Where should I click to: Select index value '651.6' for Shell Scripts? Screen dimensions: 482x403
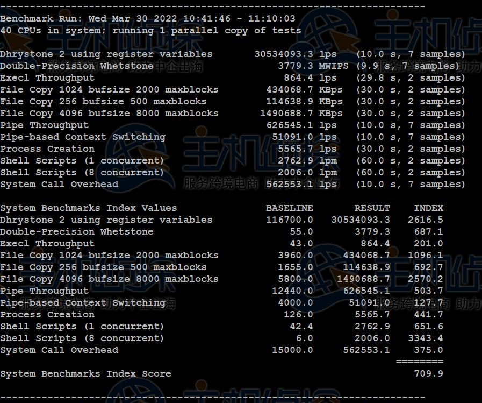(x=428, y=327)
